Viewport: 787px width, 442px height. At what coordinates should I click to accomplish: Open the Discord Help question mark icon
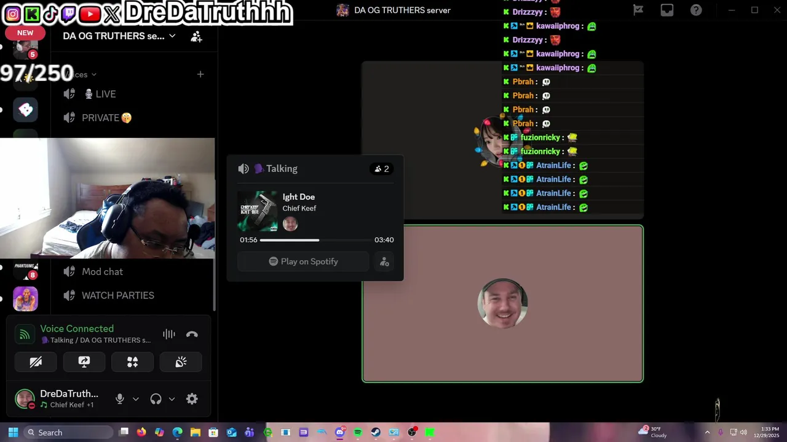[696, 10]
